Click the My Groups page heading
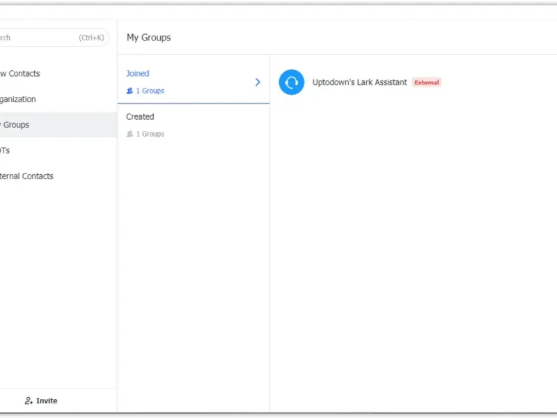Viewport: 557px width, 418px height. pos(148,38)
